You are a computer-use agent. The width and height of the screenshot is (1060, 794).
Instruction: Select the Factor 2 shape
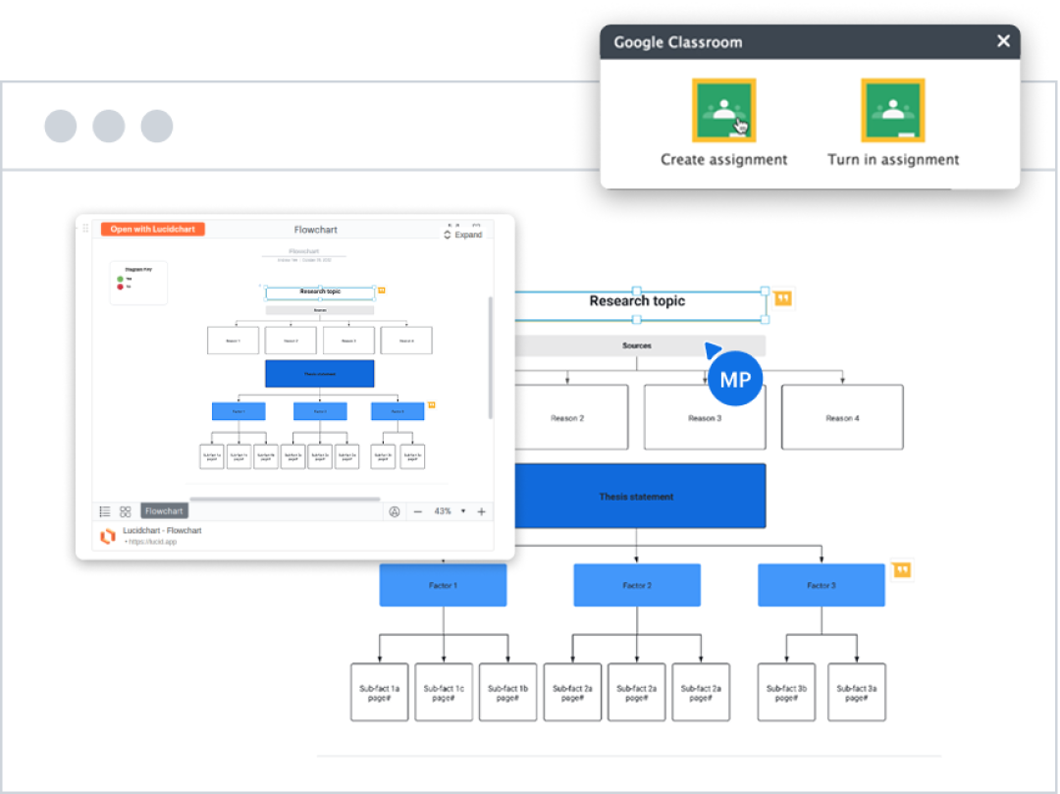tap(637, 585)
